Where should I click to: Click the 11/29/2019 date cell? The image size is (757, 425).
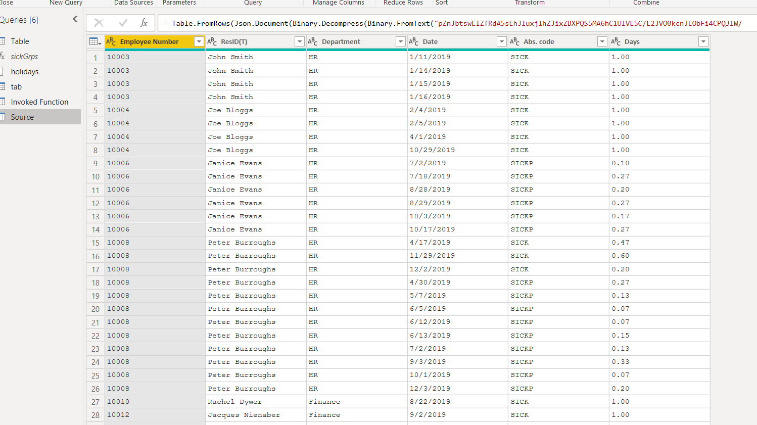click(x=457, y=256)
